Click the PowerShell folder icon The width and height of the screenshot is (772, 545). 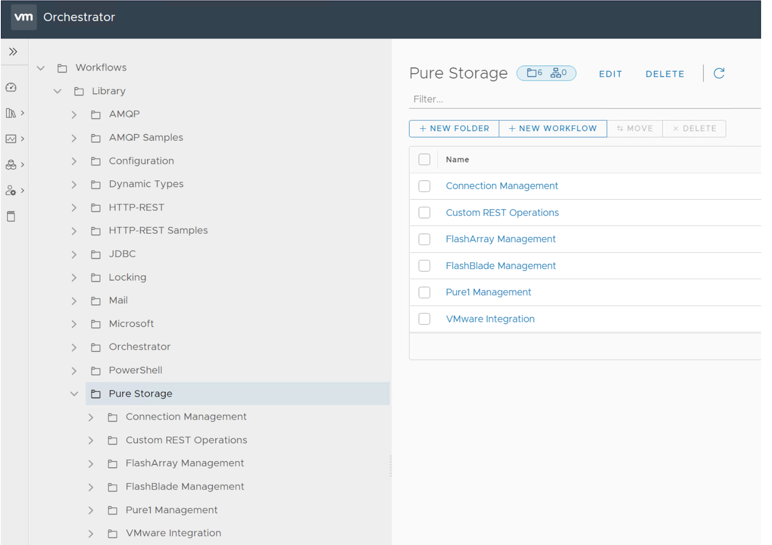[x=96, y=371]
